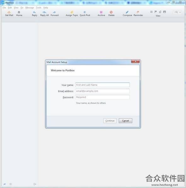The width and height of the screenshot is (186, 188).
Task: Open the Go menu
Action: click(x=22, y=8)
